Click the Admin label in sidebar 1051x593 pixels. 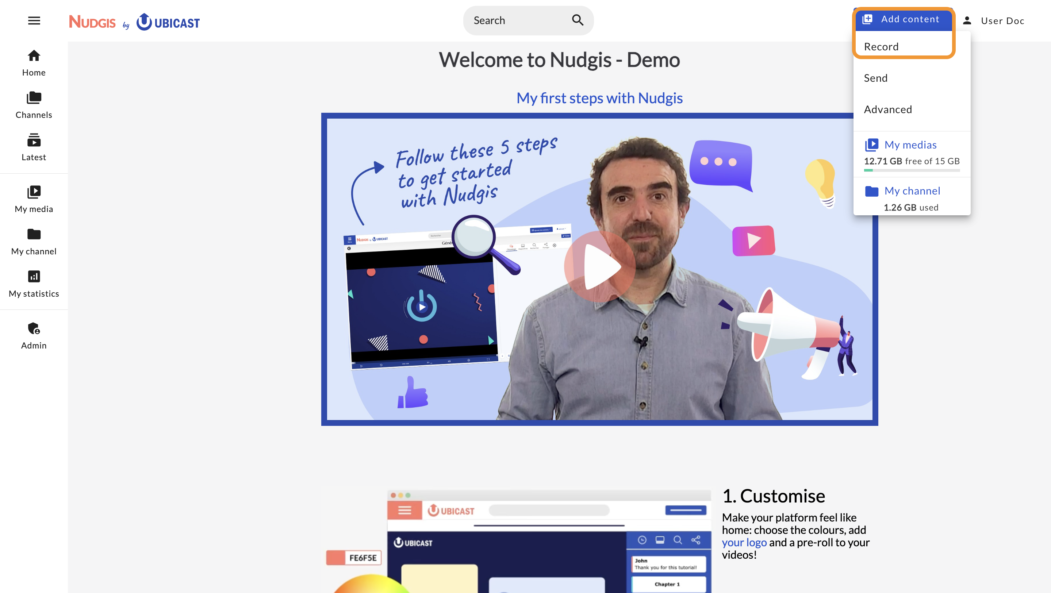coord(34,346)
